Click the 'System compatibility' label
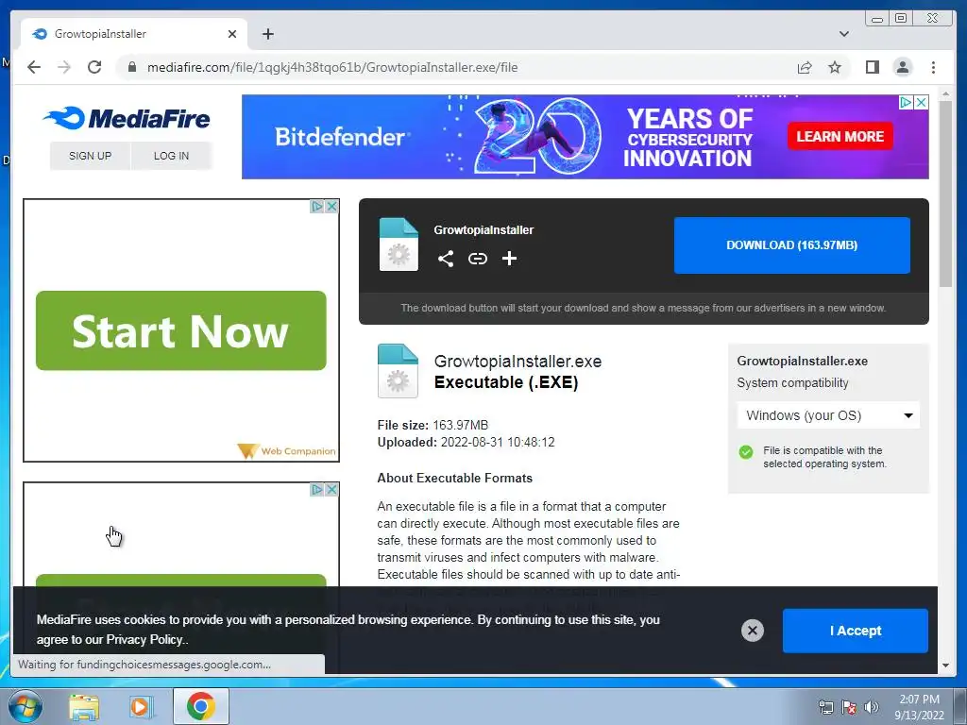 click(x=792, y=383)
